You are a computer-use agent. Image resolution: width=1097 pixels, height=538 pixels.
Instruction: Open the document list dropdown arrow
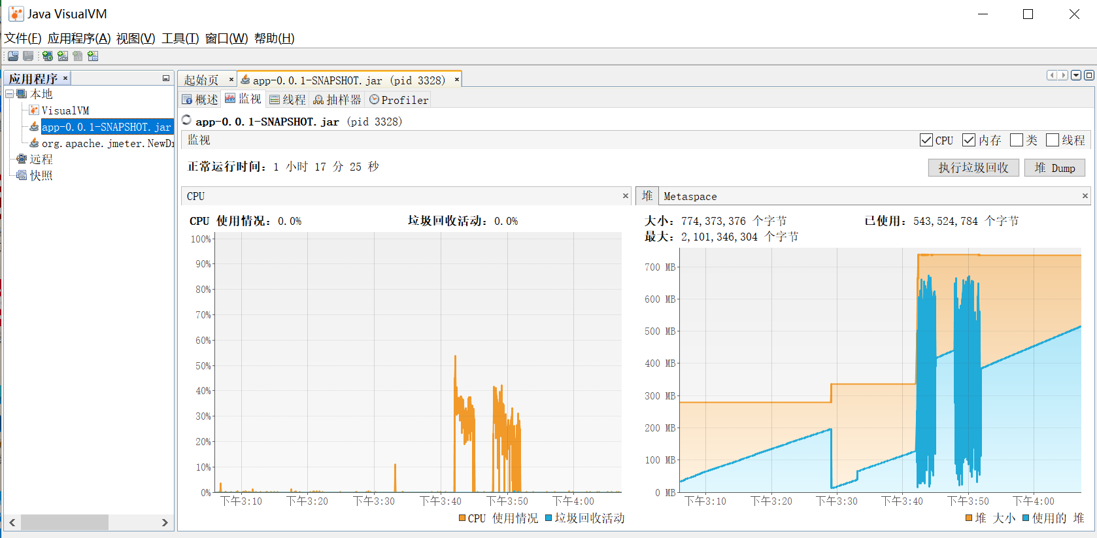click(1076, 75)
